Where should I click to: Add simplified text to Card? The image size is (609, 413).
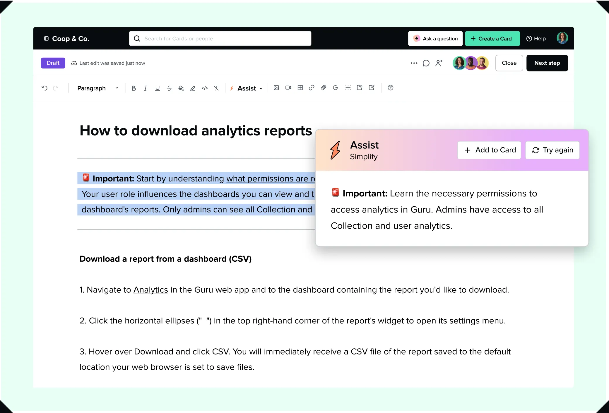(x=489, y=150)
